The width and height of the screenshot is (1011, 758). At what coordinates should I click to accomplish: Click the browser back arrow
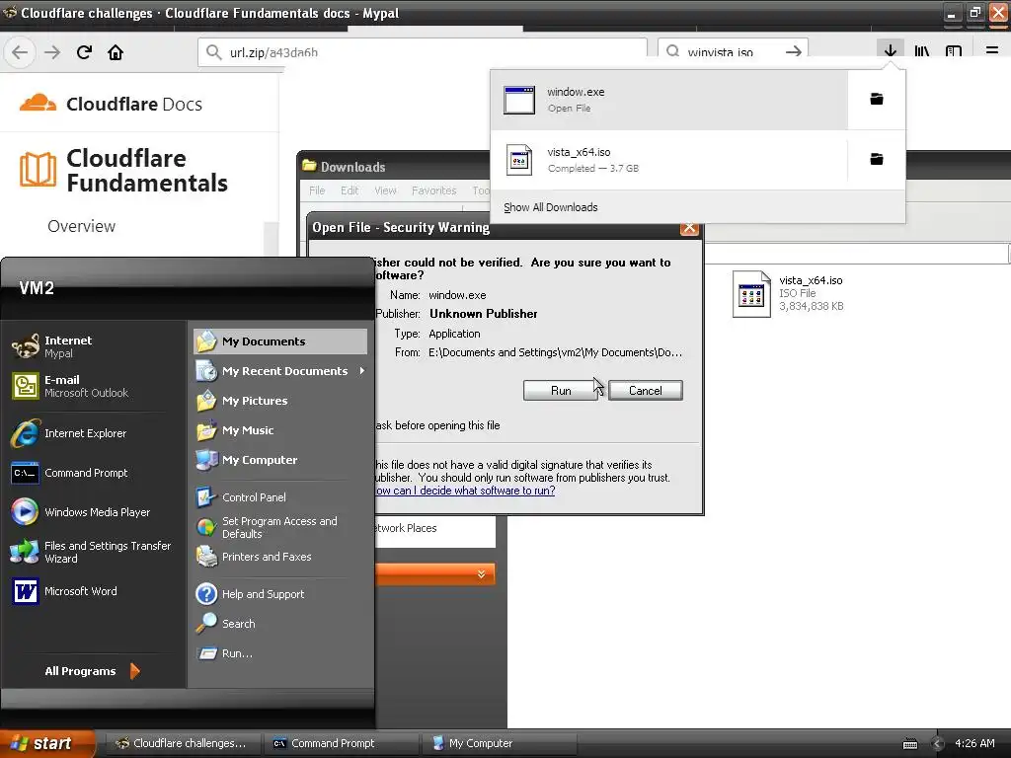point(20,52)
